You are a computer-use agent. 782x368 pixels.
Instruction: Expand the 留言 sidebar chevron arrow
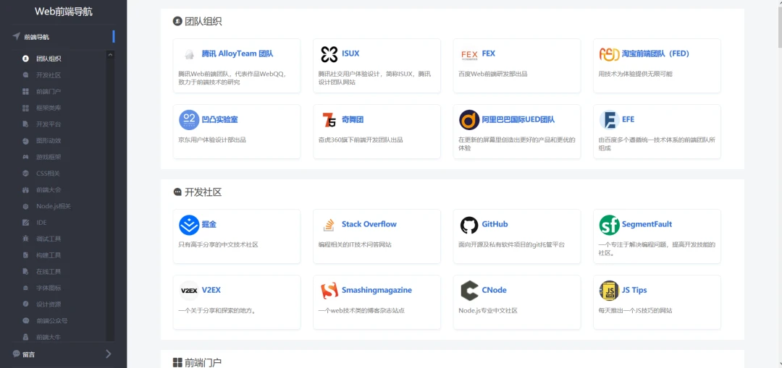109,354
